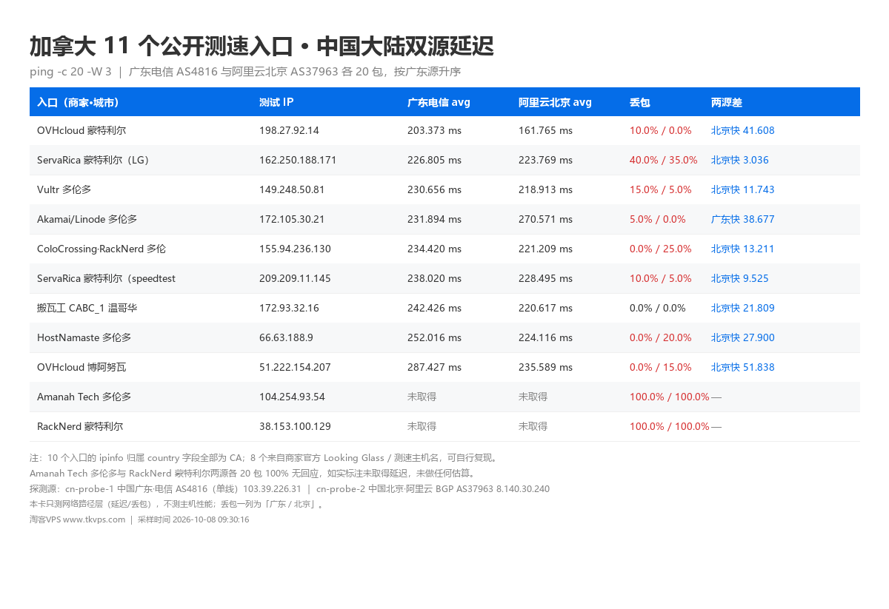Select IP address 198.27.92.14
Image resolution: width=889 pixels, height=609 pixels.
point(289,130)
